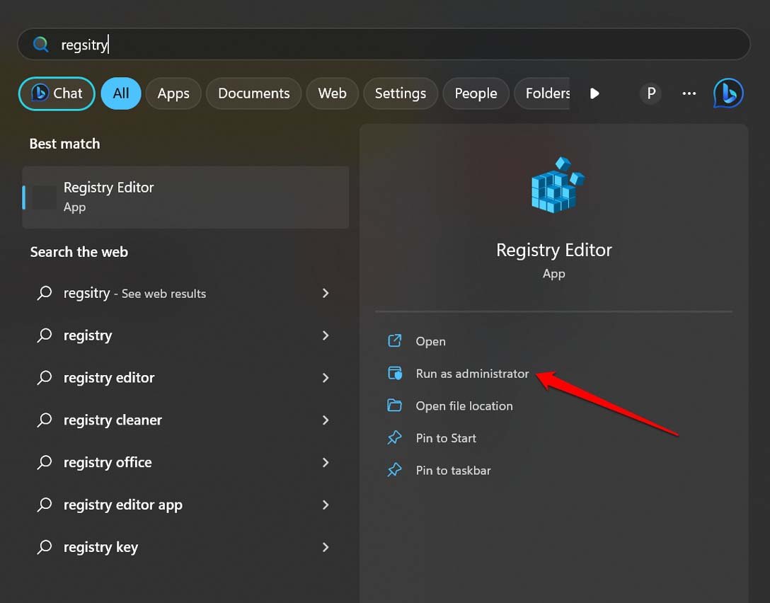Click the large Registry Editor cube icon
770x603 pixels.
click(558, 185)
